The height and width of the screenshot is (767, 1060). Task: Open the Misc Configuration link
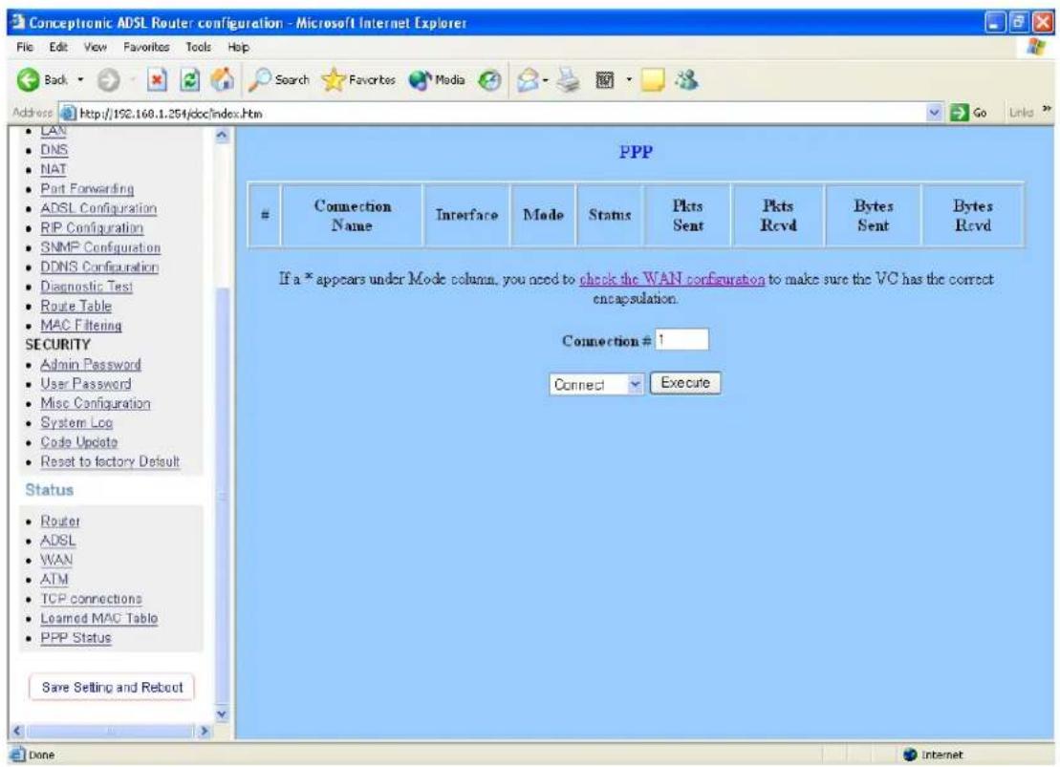(x=96, y=403)
